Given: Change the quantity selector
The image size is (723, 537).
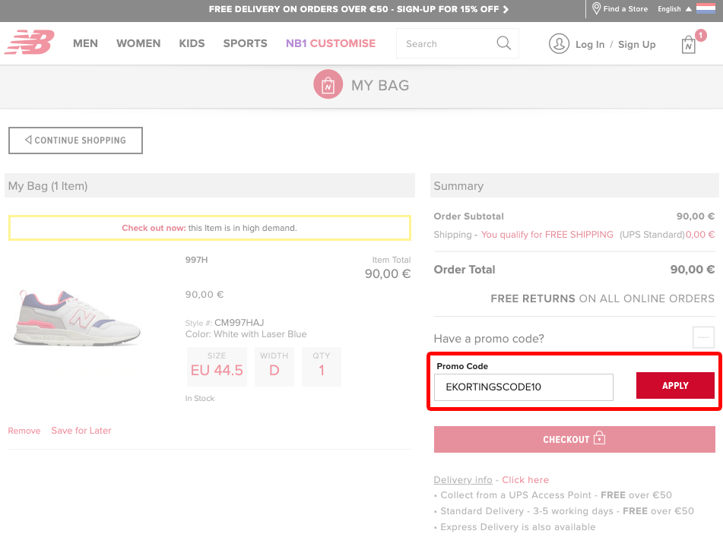Looking at the screenshot, I should [322, 366].
